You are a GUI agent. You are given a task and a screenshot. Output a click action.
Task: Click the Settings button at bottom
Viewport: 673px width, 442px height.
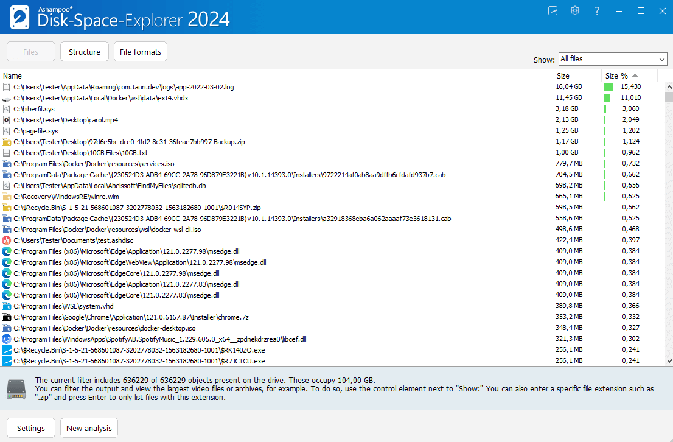tap(31, 428)
